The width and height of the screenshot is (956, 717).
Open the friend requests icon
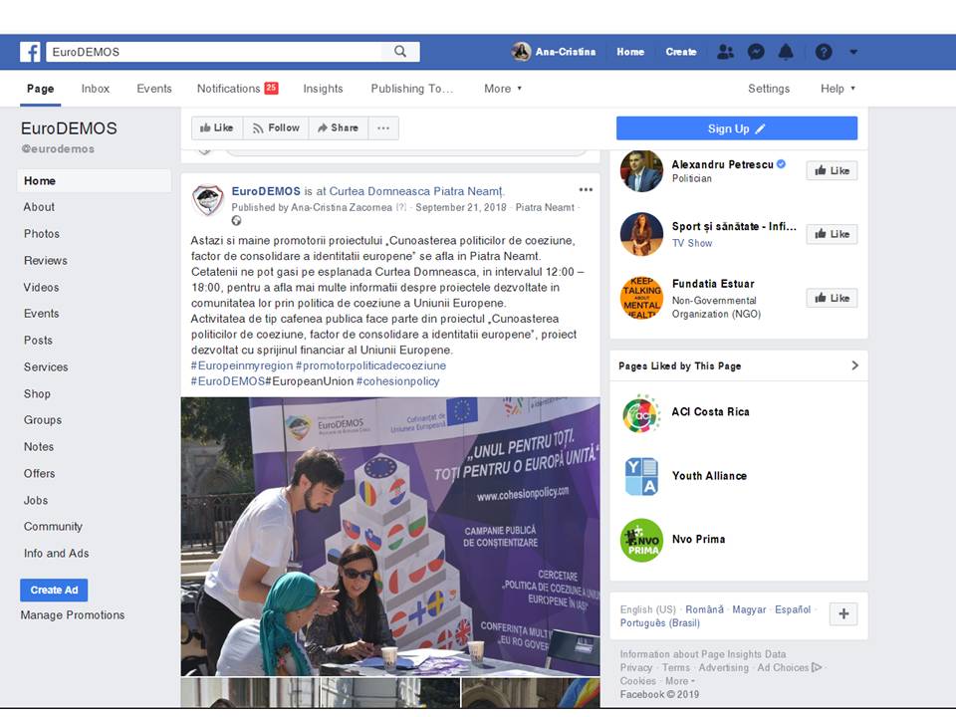725,52
